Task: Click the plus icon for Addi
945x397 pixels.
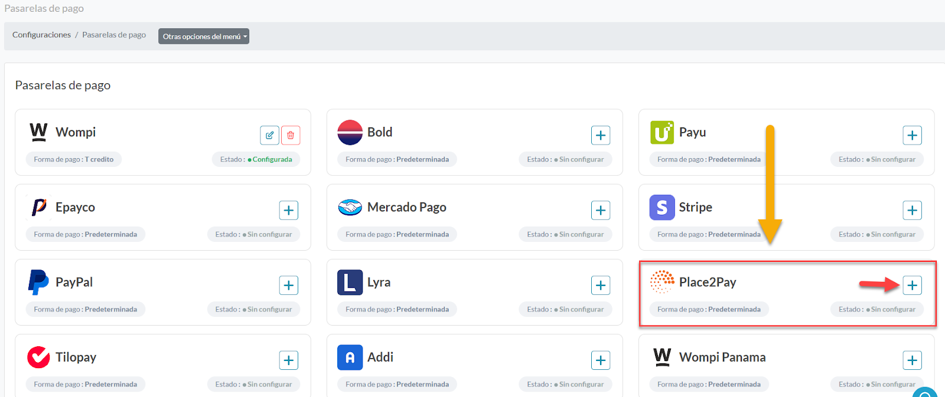Action: point(601,360)
